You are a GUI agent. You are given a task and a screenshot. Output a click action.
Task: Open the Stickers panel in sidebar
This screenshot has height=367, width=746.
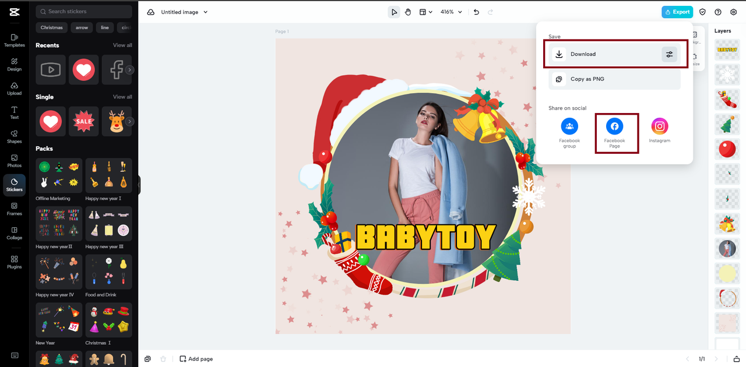(15, 185)
